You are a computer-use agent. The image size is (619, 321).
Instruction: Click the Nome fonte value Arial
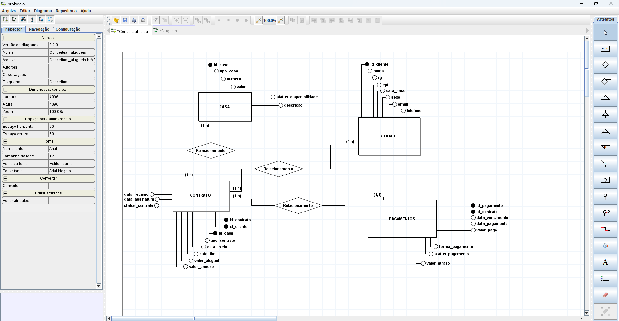coord(72,149)
